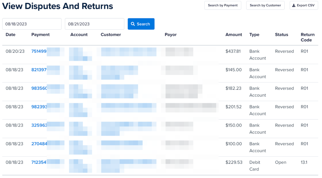Click the Customer column header
322x178 pixels.
pyautogui.click(x=111, y=35)
